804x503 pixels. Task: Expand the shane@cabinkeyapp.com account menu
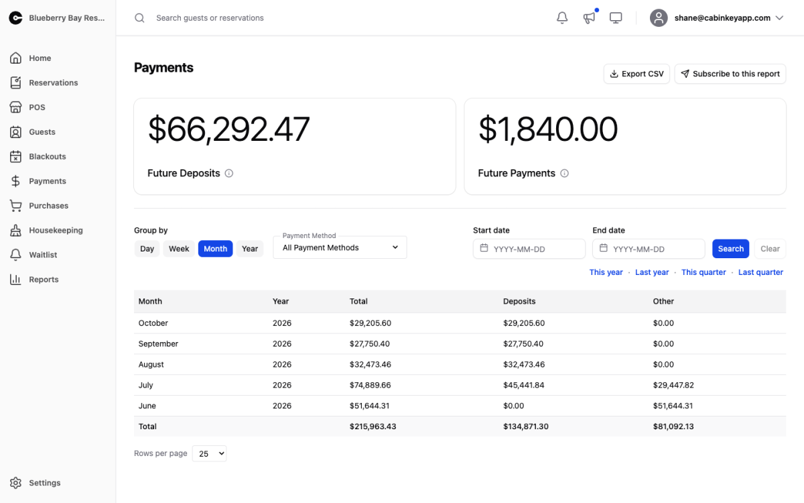(x=717, y=18)
